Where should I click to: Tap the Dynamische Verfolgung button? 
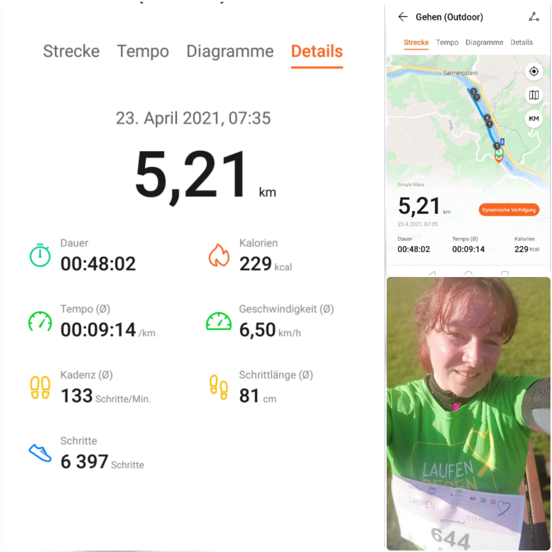click(509, 210)
